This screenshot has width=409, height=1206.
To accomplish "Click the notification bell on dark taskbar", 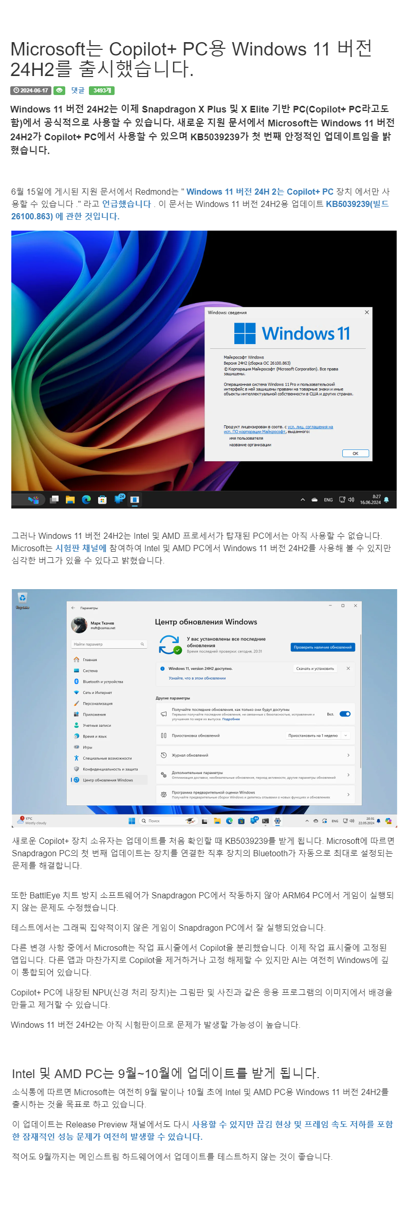I will coord(386,500).
